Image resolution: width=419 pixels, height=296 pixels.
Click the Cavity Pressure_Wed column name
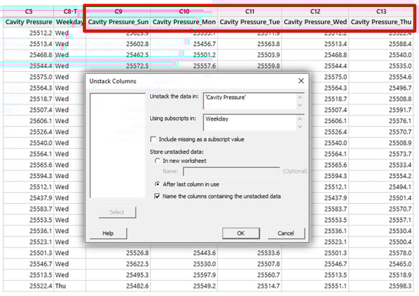[x=315, y=22]
